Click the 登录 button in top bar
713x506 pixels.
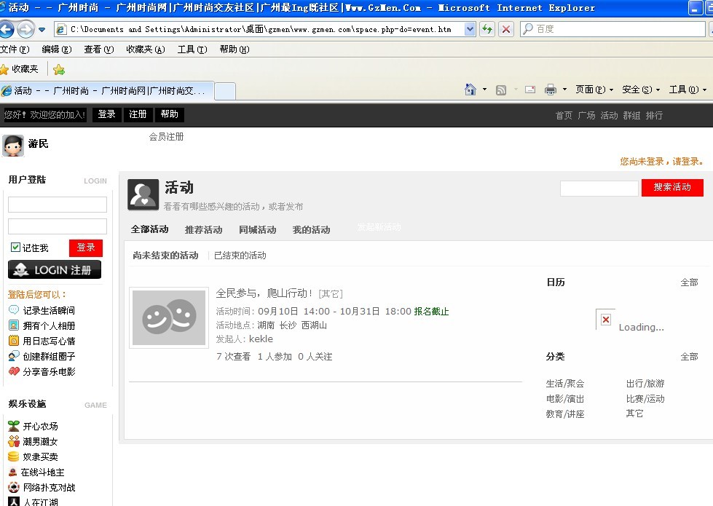pyautogui.click(x=107, y=114)
